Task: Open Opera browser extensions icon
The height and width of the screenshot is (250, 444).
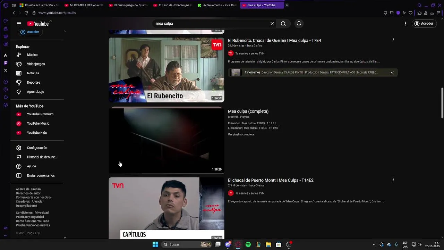Action: click(419, 13)
